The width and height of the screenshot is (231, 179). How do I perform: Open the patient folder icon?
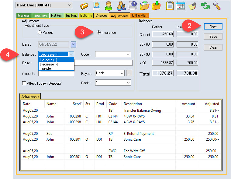coord(84,6)
